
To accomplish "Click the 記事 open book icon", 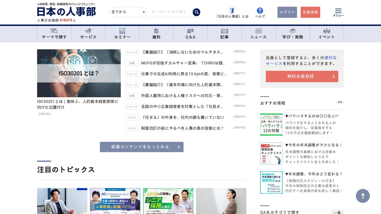I will [x=225, y=31].
